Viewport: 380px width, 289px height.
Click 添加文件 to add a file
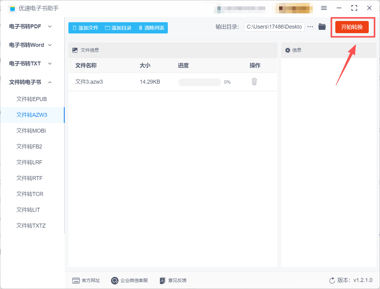click(85, 28)
